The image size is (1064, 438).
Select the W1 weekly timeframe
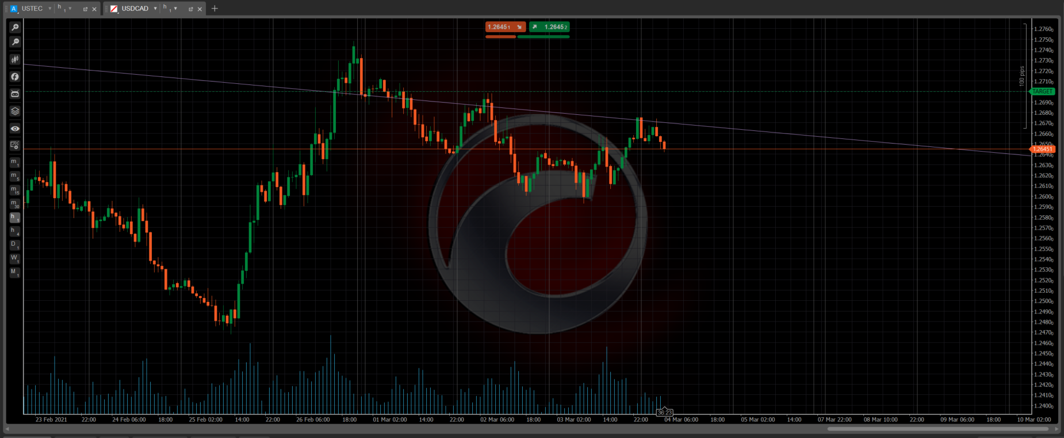point(15,259)
